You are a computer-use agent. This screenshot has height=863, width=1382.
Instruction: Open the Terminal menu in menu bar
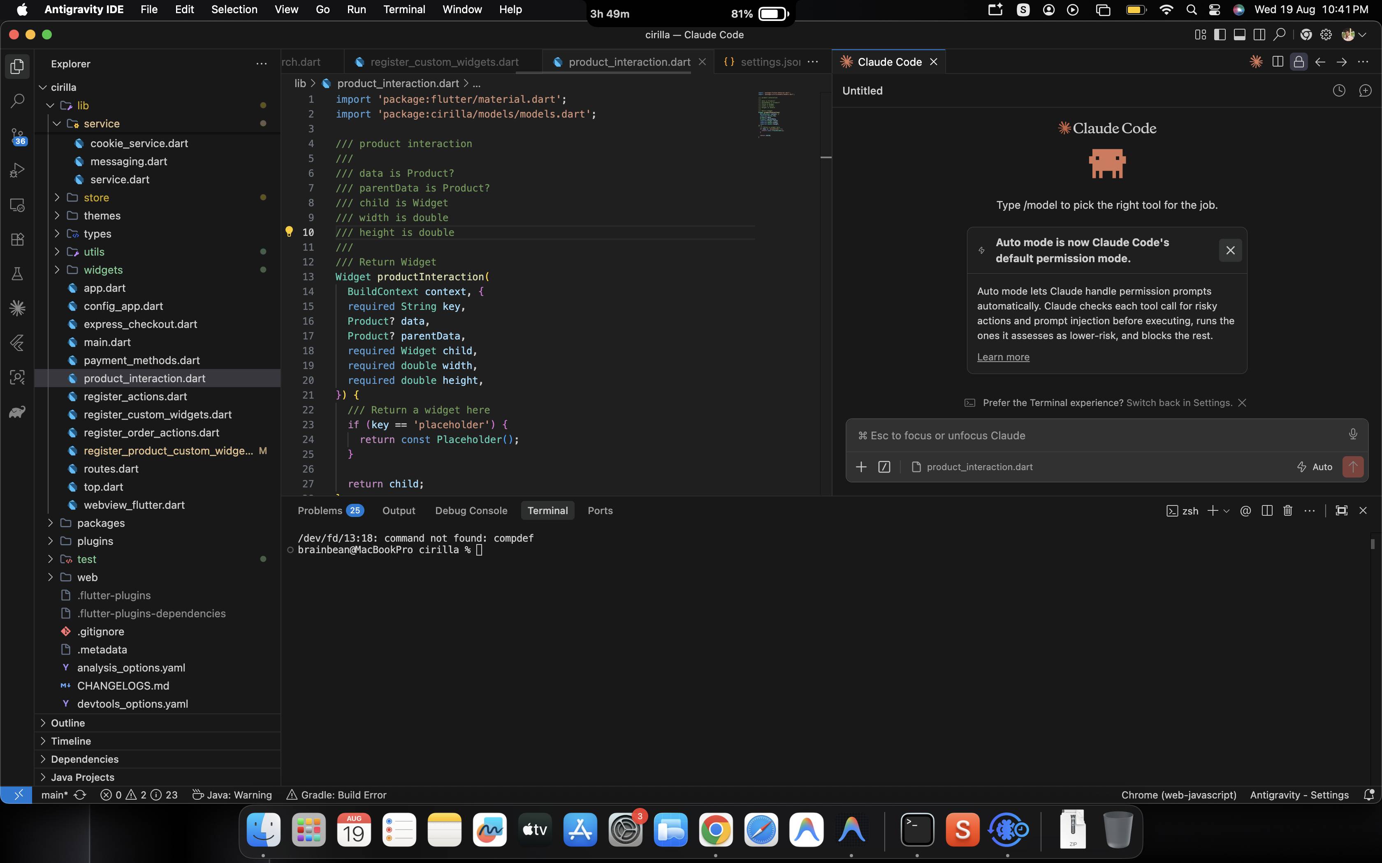pyautogui.click(x=404, y=10)
